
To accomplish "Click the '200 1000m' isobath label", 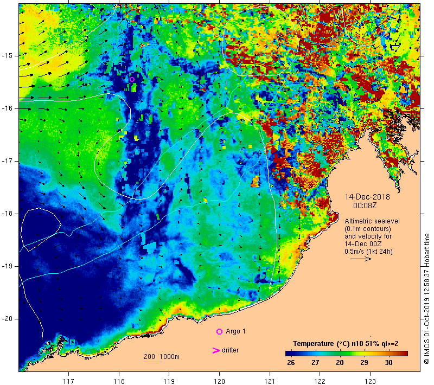I will tap(162, 357).
